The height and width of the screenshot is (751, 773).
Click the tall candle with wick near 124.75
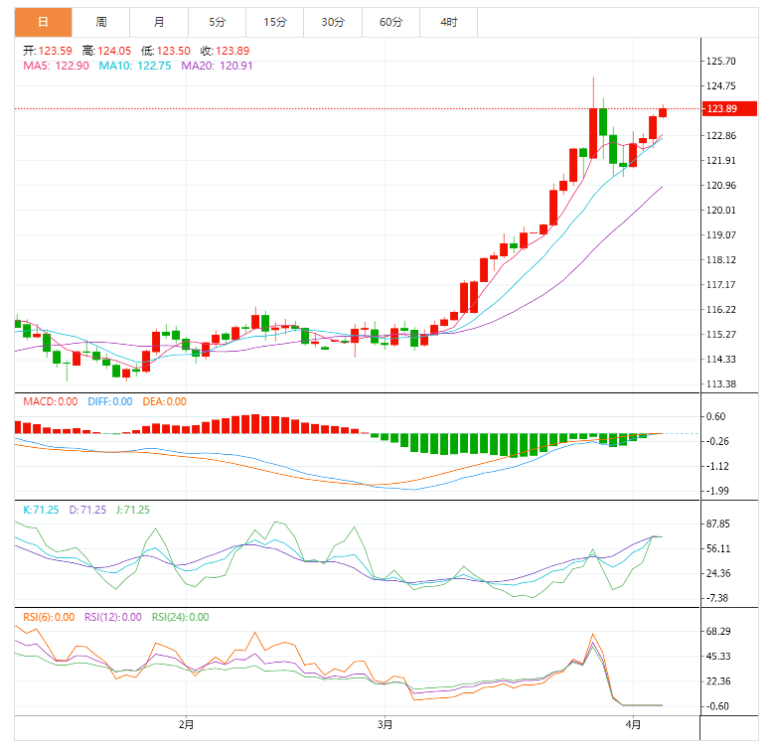[x=593, y=133]
